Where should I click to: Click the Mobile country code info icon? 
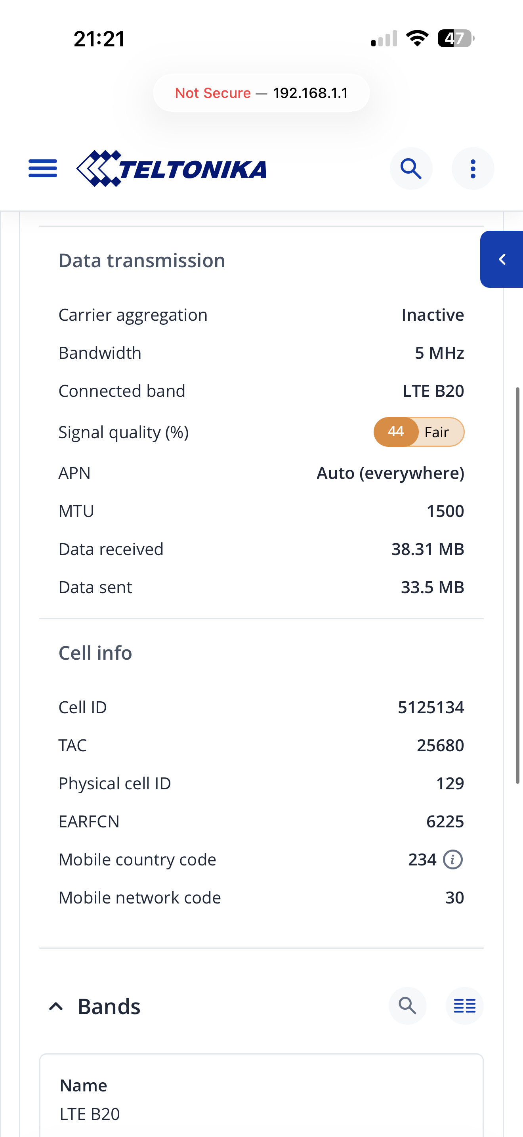click(452, 859)
